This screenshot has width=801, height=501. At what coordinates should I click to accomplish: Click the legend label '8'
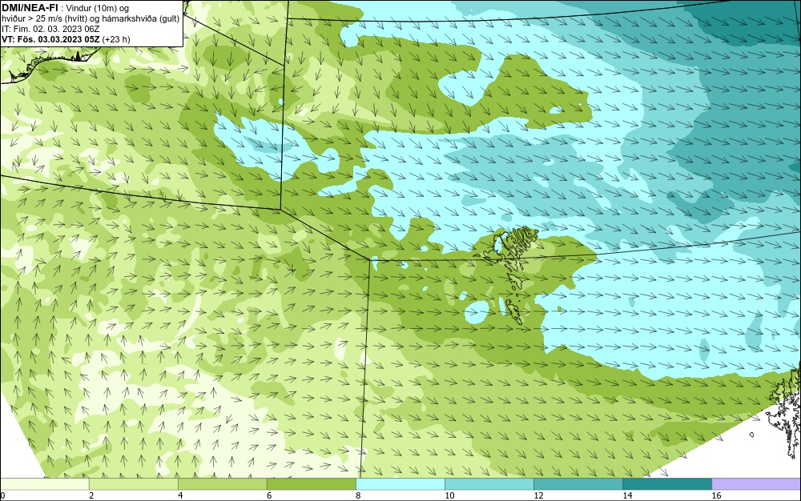[x=358, y=495]
